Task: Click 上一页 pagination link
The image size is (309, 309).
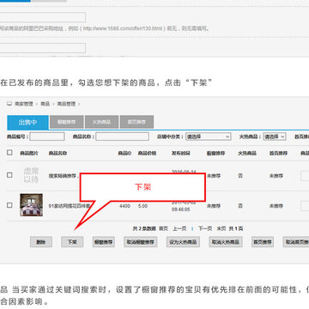Action: [x=179, y=228]
